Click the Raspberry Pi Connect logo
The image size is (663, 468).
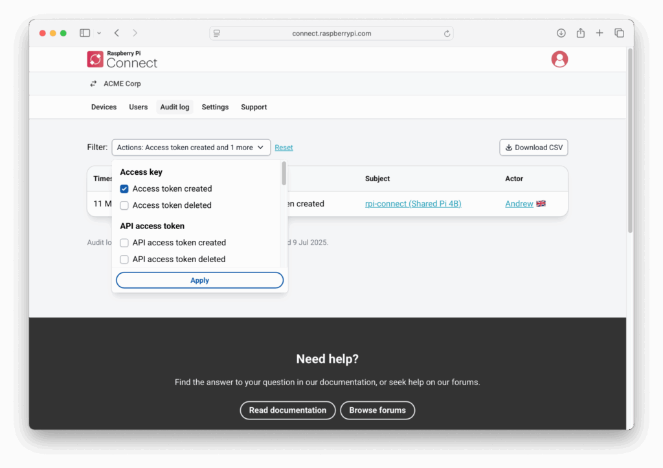pos(122,60)
